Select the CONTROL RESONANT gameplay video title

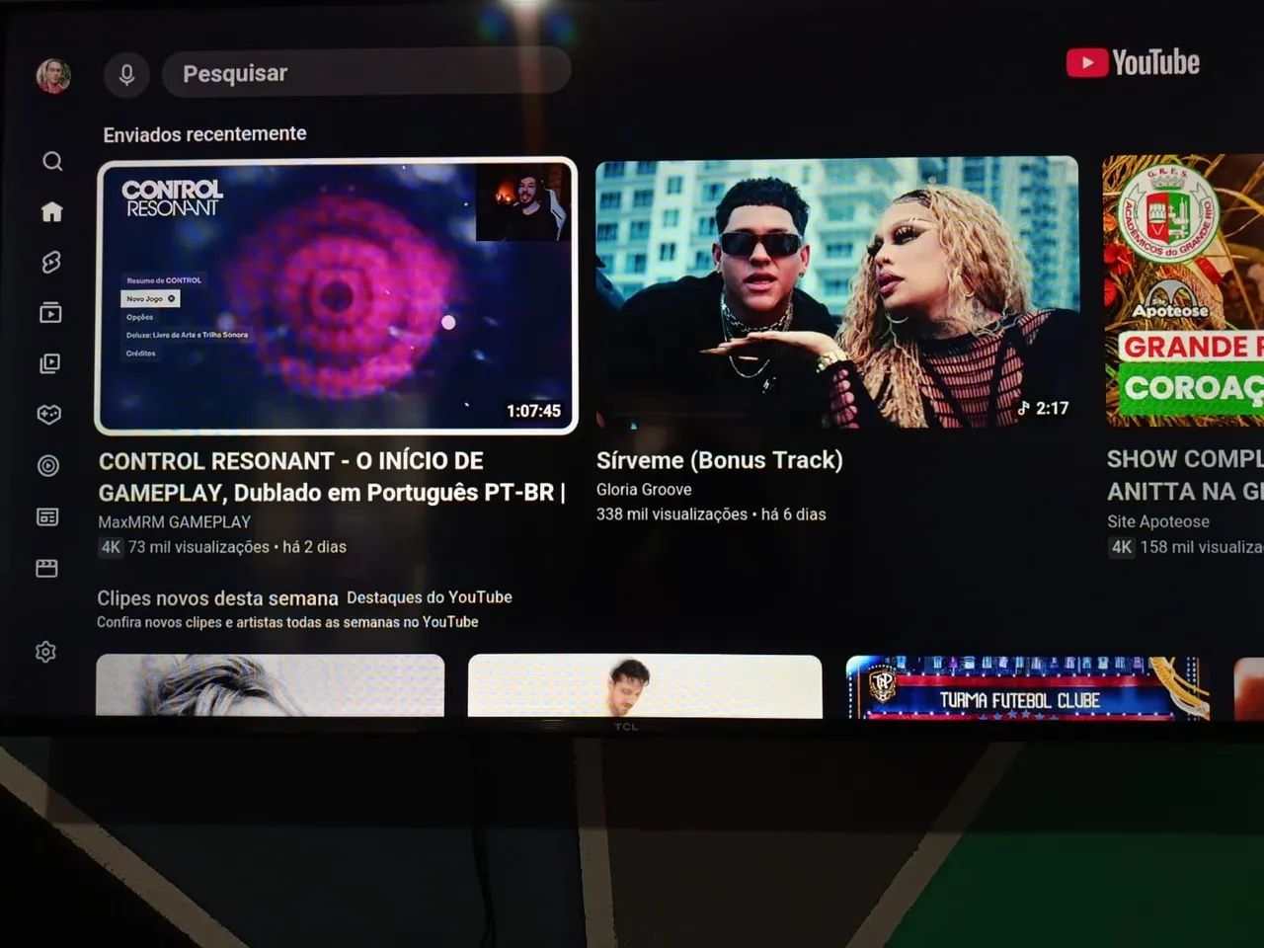click(x=333, y=477)
